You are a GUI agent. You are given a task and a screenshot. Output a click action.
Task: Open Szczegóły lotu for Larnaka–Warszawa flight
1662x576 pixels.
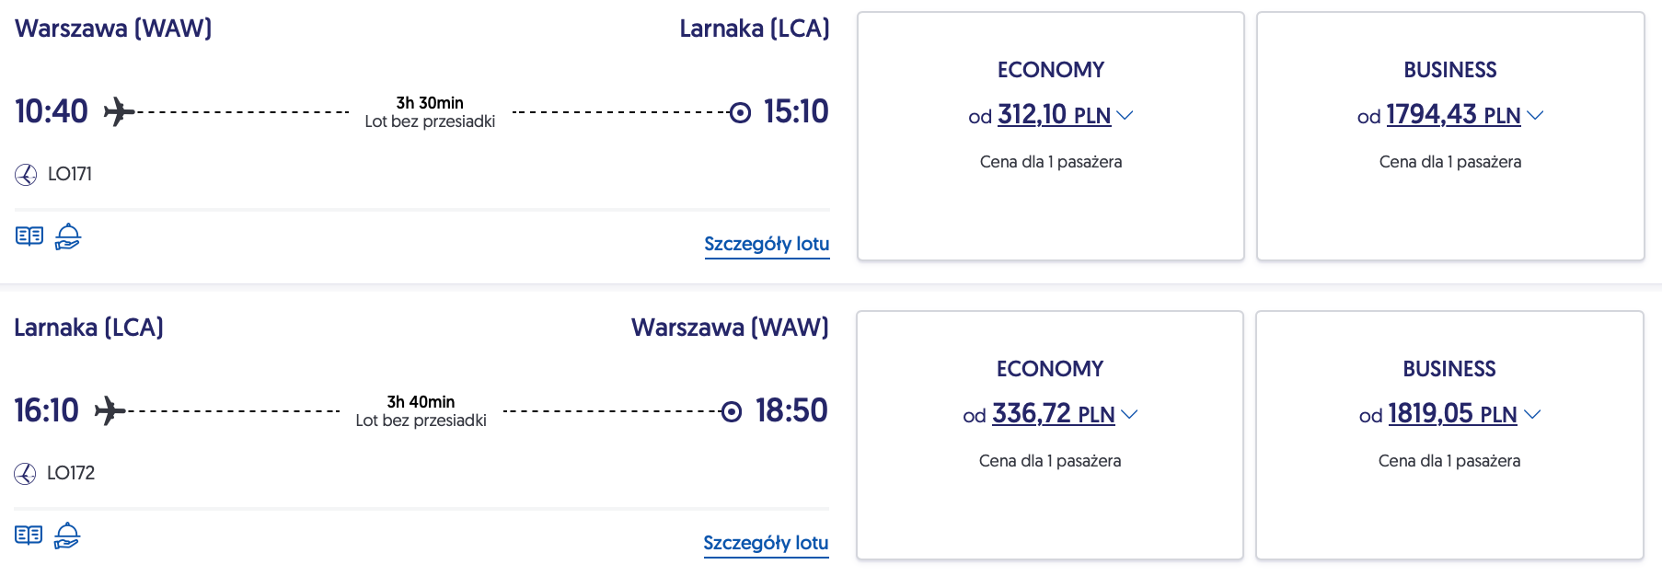pos(766,543)
